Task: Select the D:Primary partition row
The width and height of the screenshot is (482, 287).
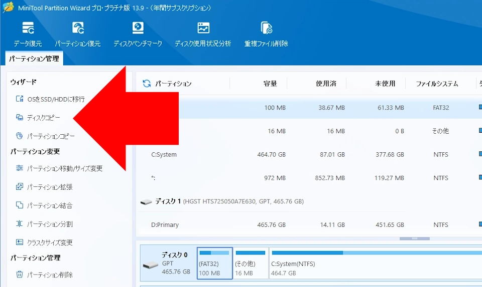Action: [x=309, y=225]
